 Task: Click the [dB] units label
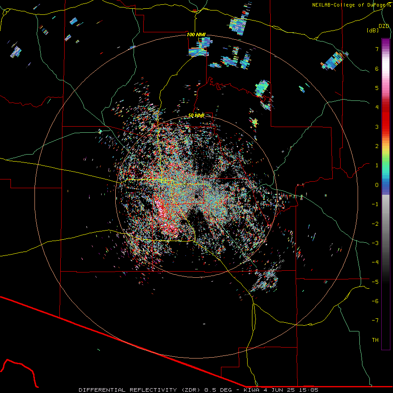(373, 30)
